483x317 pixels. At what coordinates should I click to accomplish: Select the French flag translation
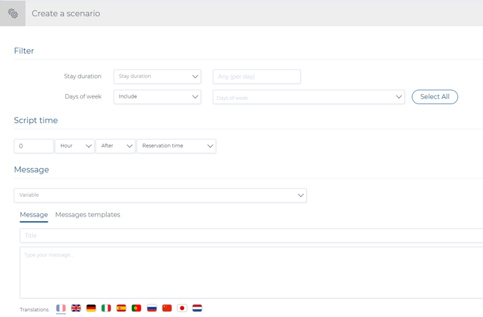click(x=61, y=308)
